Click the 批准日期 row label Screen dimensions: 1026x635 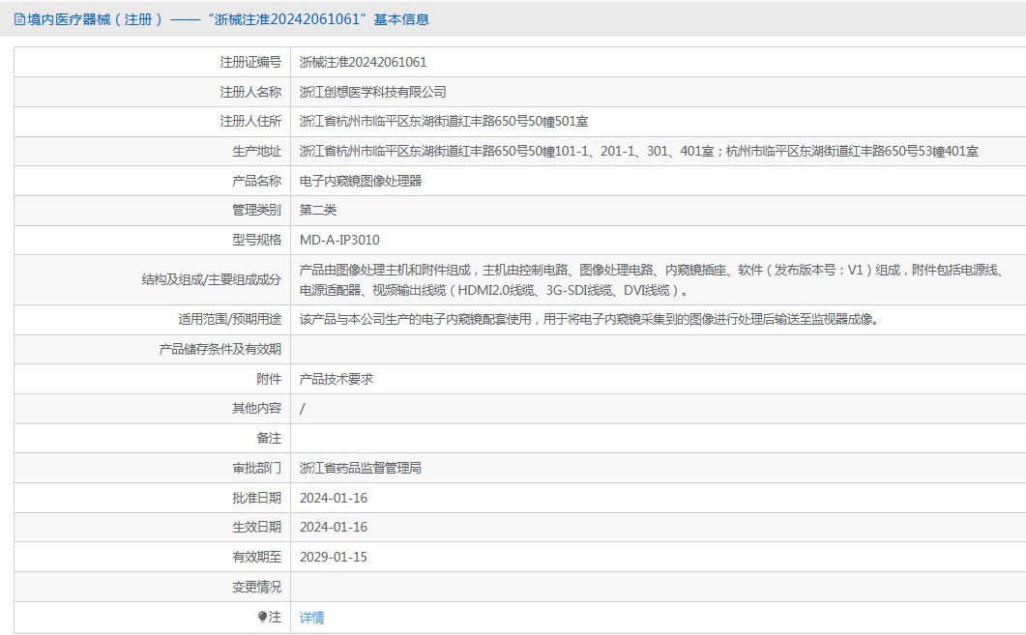256,498
